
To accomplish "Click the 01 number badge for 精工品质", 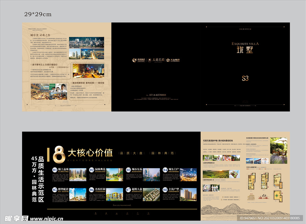I will pyautogui.click(x=55, y=170).
